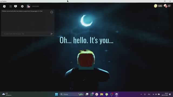This screenshot has height=97, width=173.
Task: Open the weather widget
Action: coord(7,94)
